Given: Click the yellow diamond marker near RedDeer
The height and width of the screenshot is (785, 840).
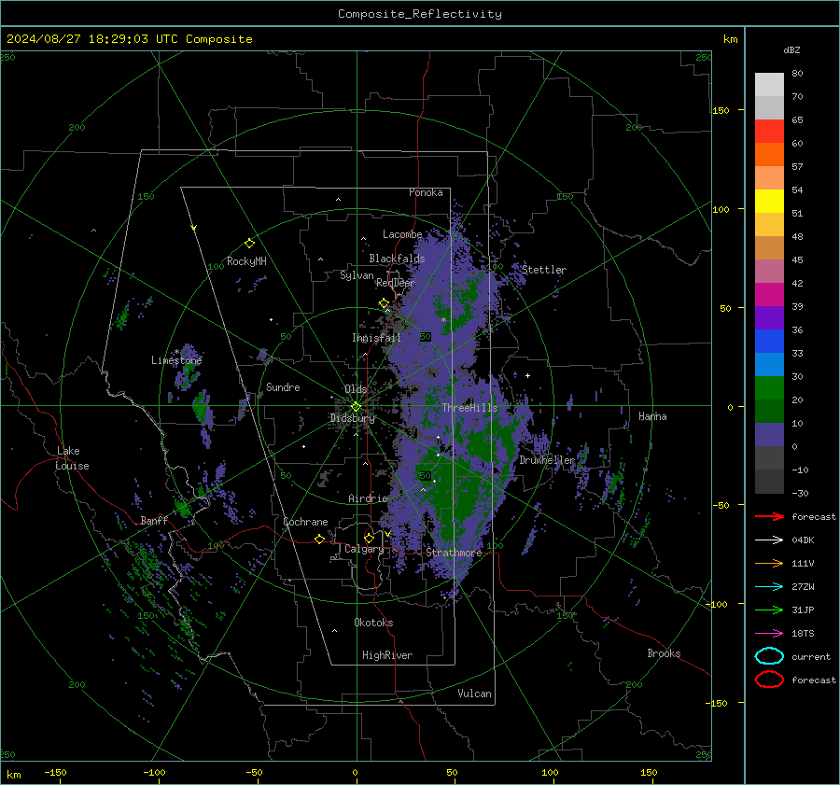Looking at the screenshot, I should pos(384,303).
